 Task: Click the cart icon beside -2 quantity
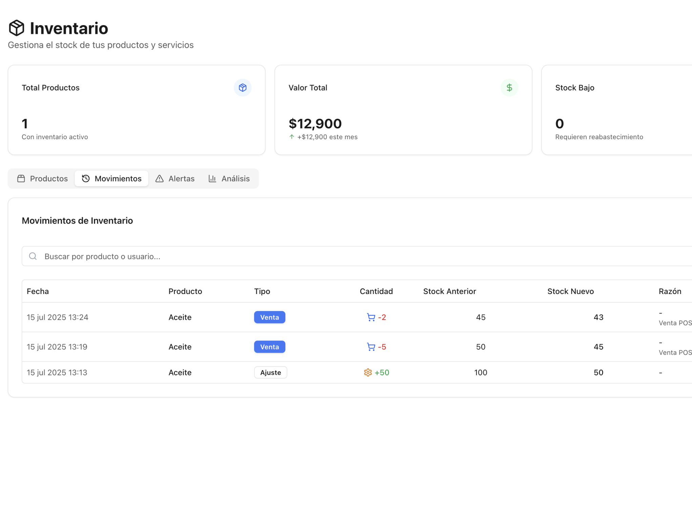click(x=371, y=317)
